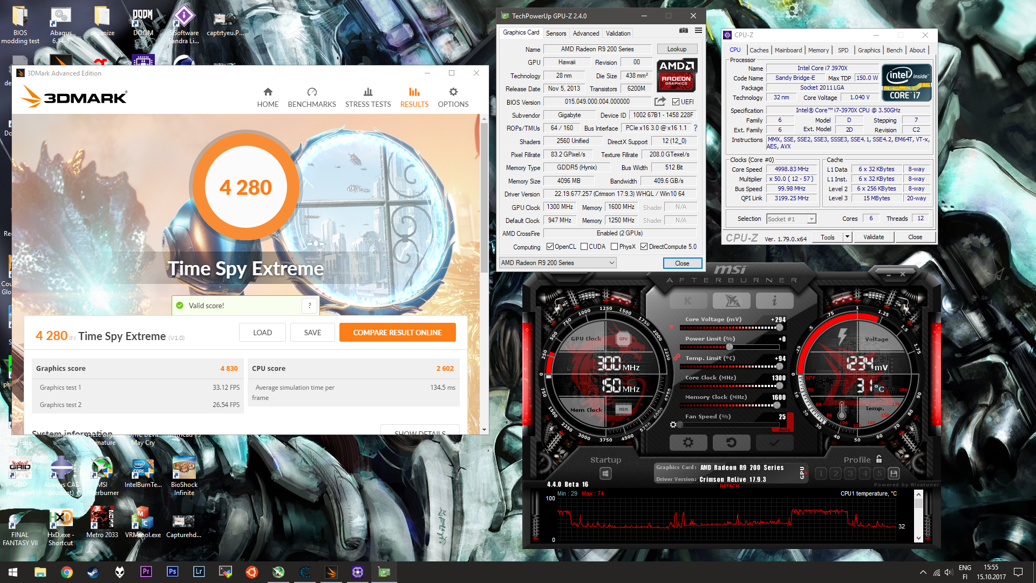Open the Ubuntu icon on the taskbar
The height and width of the screenshot is (583, 1036).
pos(251,572)
